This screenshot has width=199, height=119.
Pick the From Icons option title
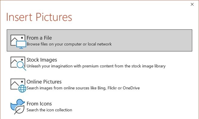[x=39, y=104]
